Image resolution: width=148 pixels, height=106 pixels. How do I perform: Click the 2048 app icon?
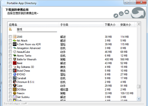tap(15, 37)
